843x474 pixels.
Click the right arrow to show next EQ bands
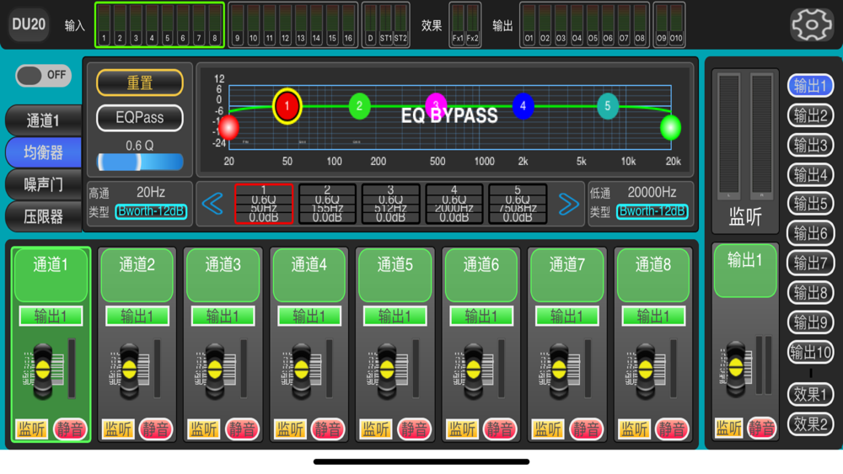click(568, 204)
